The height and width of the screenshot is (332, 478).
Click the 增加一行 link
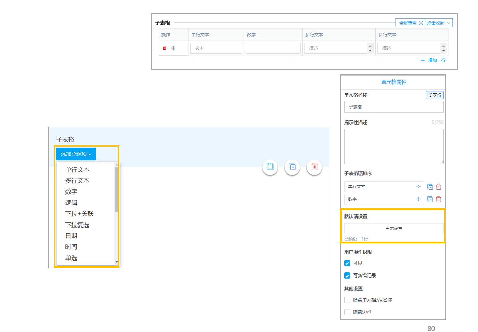(433, 60)
